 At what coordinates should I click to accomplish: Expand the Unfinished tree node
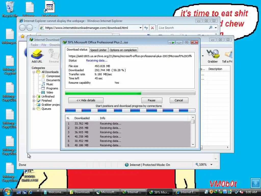pos(34,96)
